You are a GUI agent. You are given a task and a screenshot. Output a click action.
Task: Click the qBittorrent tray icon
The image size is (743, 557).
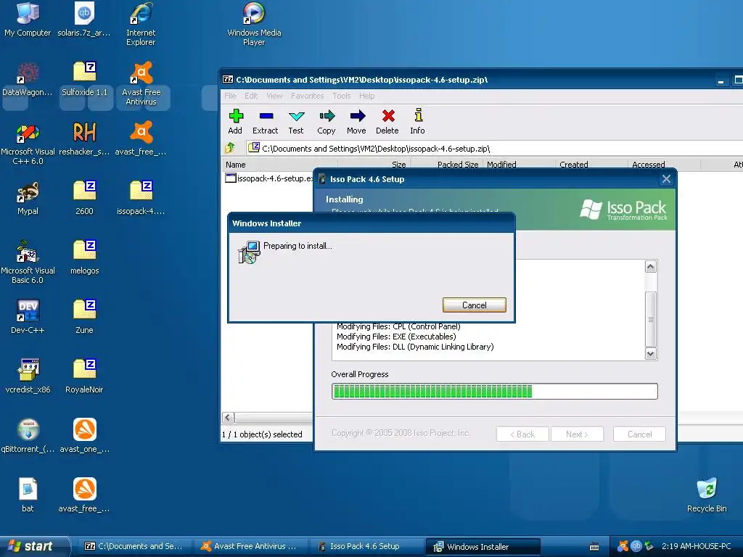tap(636, 546)
